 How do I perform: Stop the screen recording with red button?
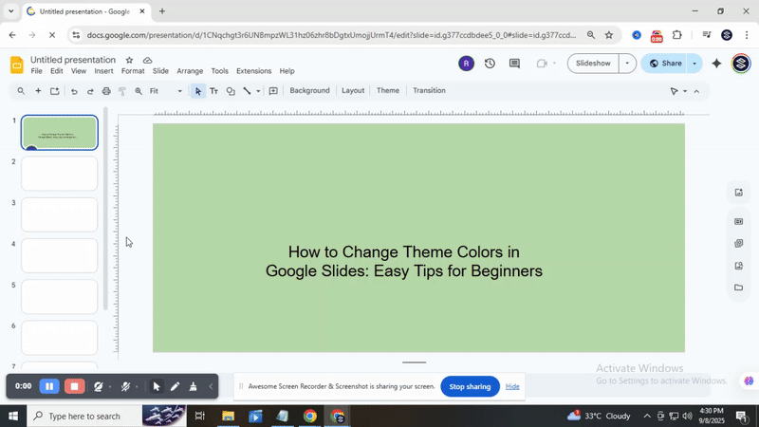point(75,386)
